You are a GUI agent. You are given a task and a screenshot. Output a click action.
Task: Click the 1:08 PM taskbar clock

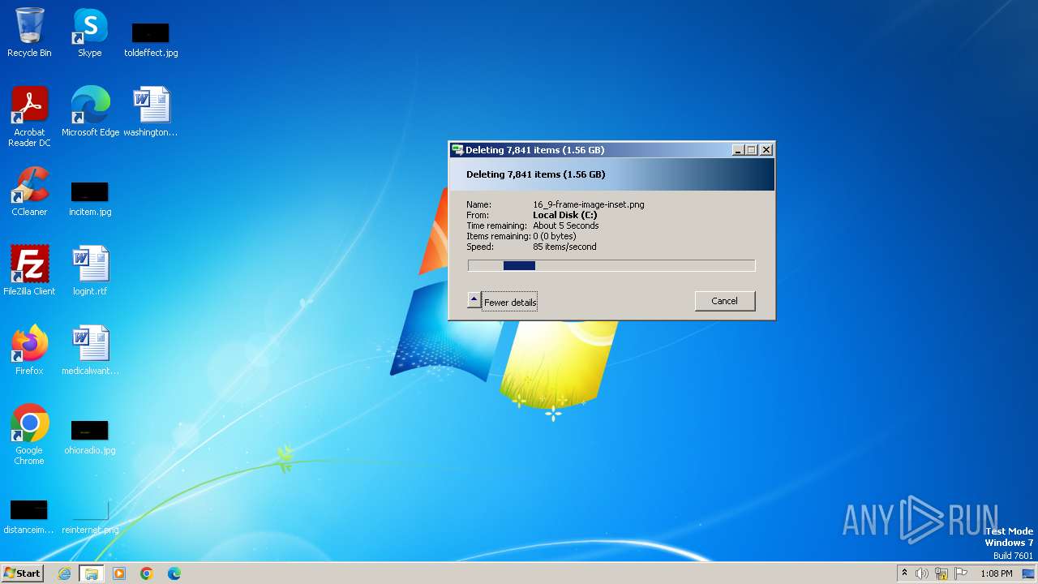[x=996, y=573]
